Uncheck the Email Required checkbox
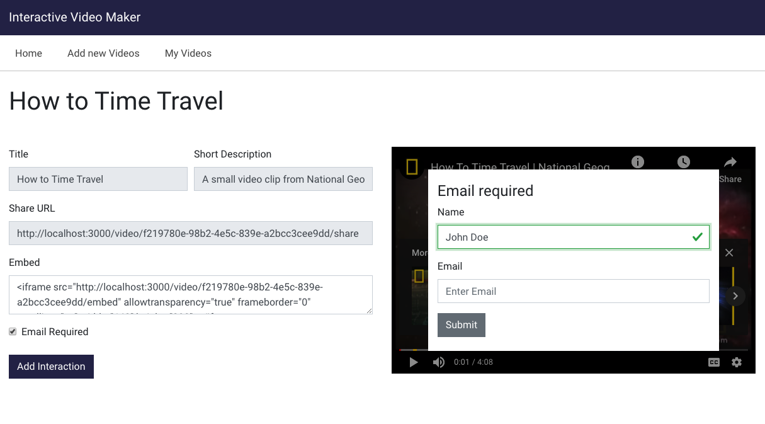Screen dimensions: 765x424 13,332
